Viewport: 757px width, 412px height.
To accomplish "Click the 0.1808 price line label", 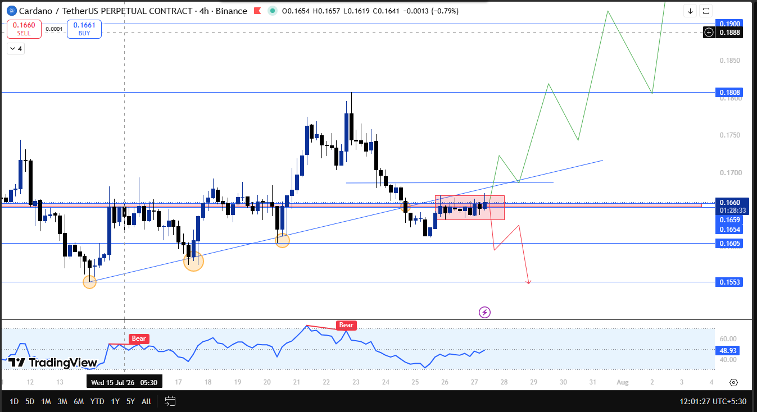I will (730, 92).
